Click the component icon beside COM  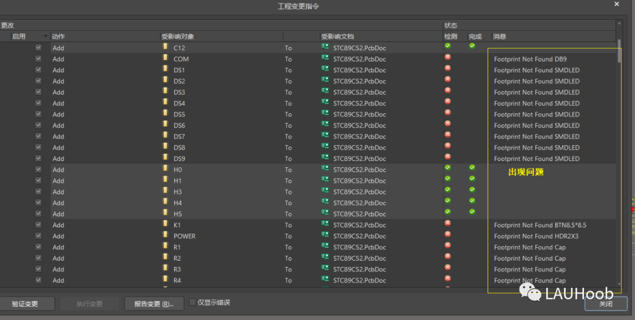pos(165,58)
